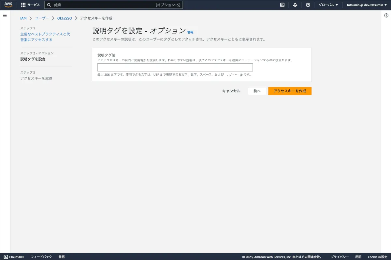Open the notifications bell

click(x=295, y=5)
